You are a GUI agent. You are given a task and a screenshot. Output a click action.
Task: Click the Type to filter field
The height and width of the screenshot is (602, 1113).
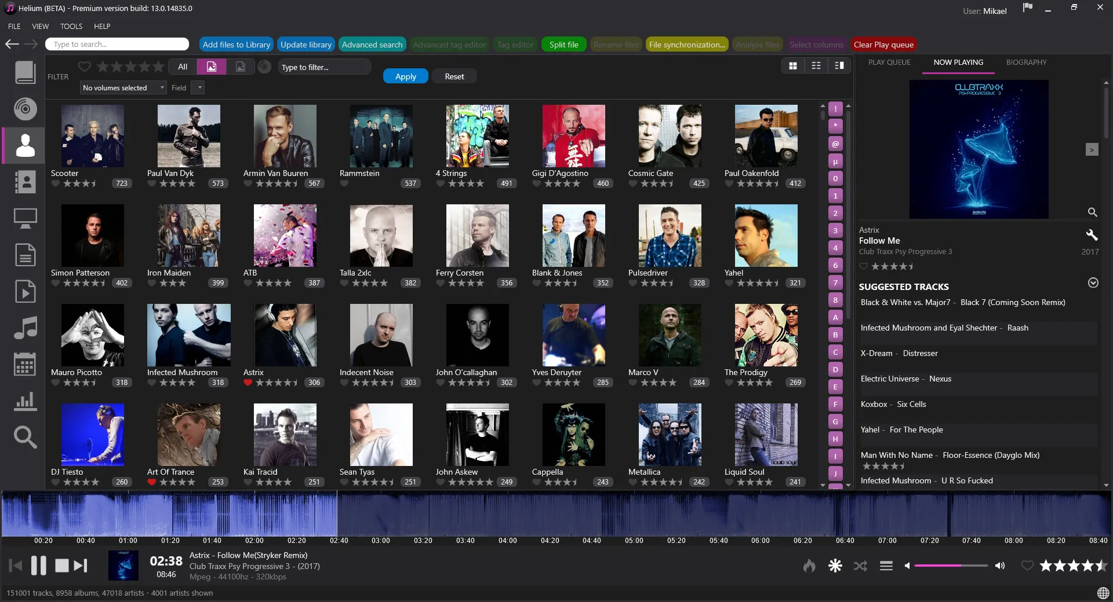coord(325,67)
